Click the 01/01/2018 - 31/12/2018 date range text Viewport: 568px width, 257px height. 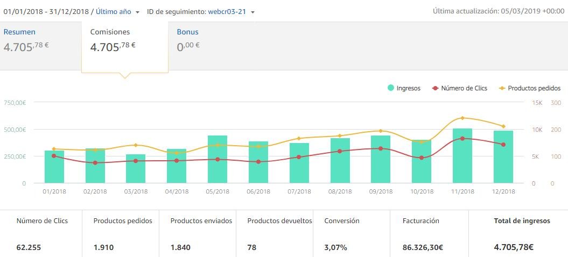pyautogui.click(x=46, y=12)
